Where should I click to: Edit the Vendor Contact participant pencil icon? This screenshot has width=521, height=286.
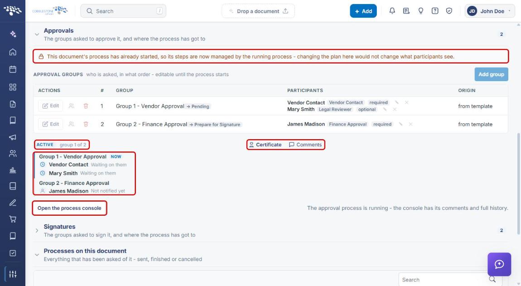click(397, 102)
